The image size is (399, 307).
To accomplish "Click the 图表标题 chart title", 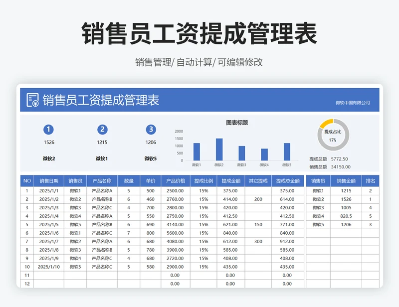I will [x=237, y=123].
